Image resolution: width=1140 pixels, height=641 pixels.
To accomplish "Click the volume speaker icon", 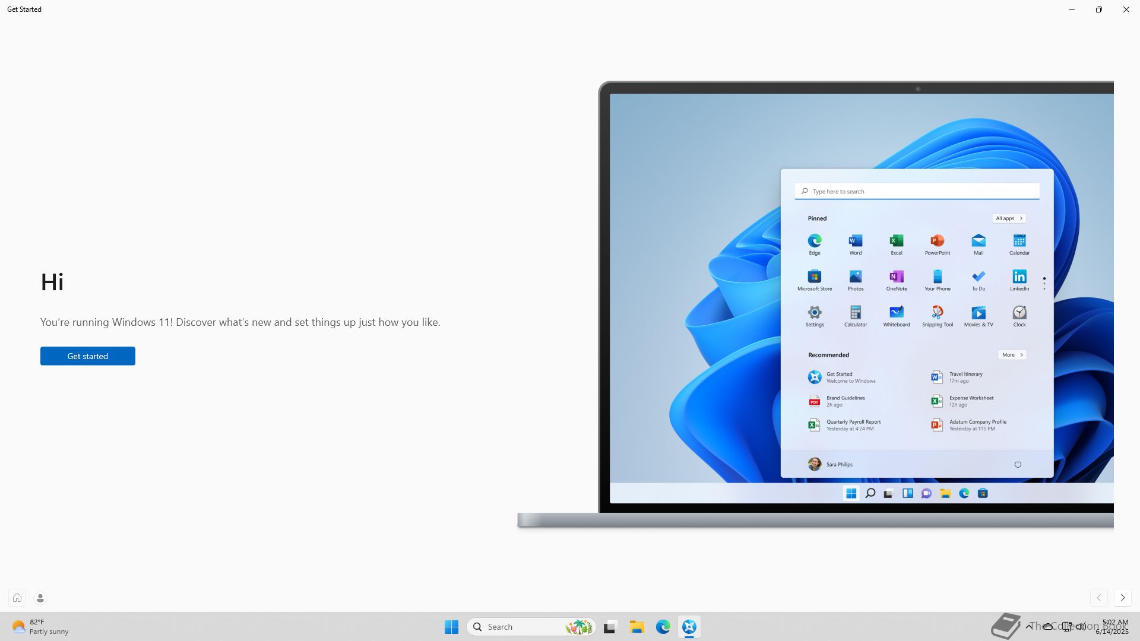I will point(1081,626).
